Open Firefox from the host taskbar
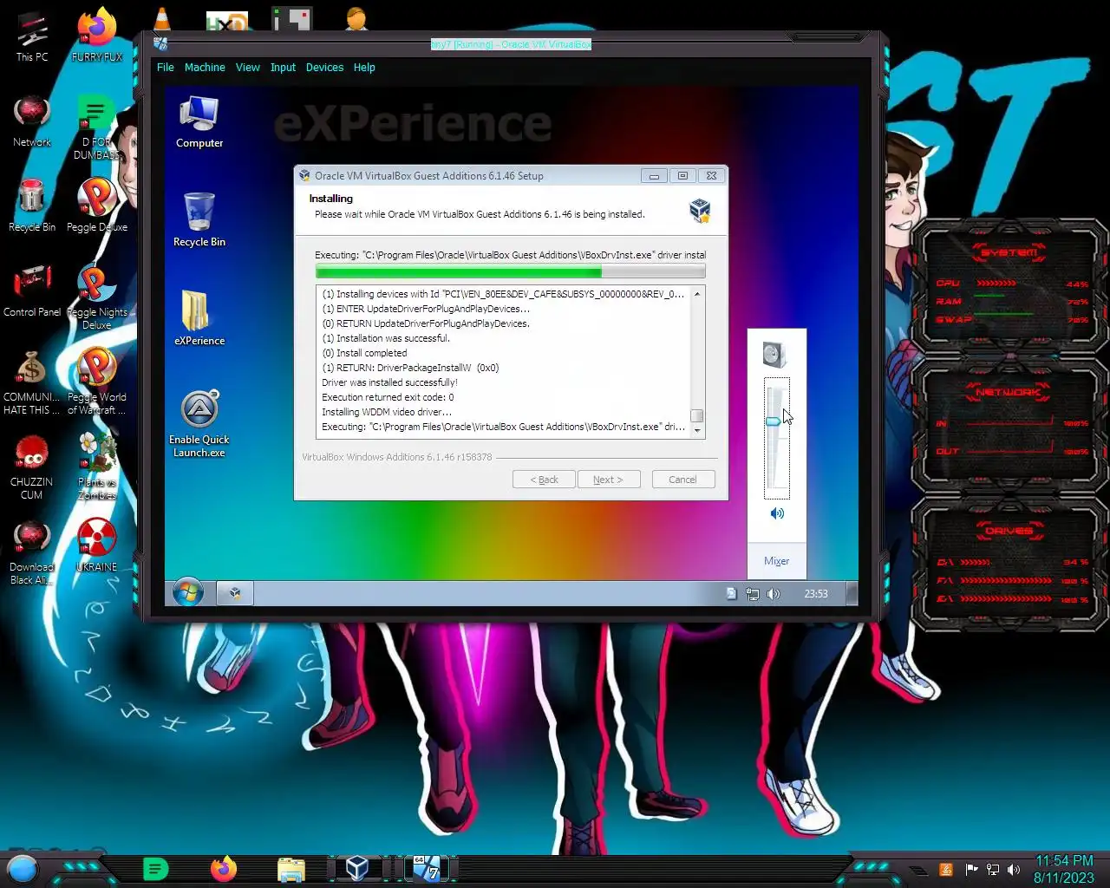1110x888 pixels. pos(224,868)
